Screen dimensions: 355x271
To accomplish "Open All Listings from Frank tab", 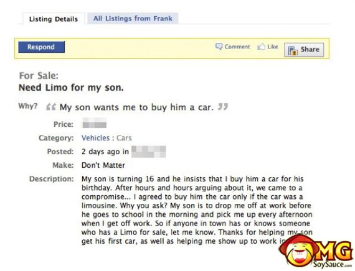I will point(133,18).
